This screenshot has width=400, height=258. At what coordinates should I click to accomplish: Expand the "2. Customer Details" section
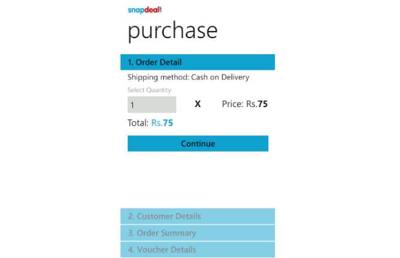coord(197,216)
